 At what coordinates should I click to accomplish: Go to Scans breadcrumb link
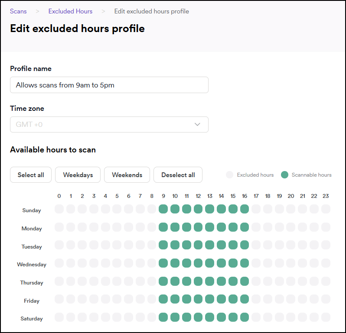point(18,11)
